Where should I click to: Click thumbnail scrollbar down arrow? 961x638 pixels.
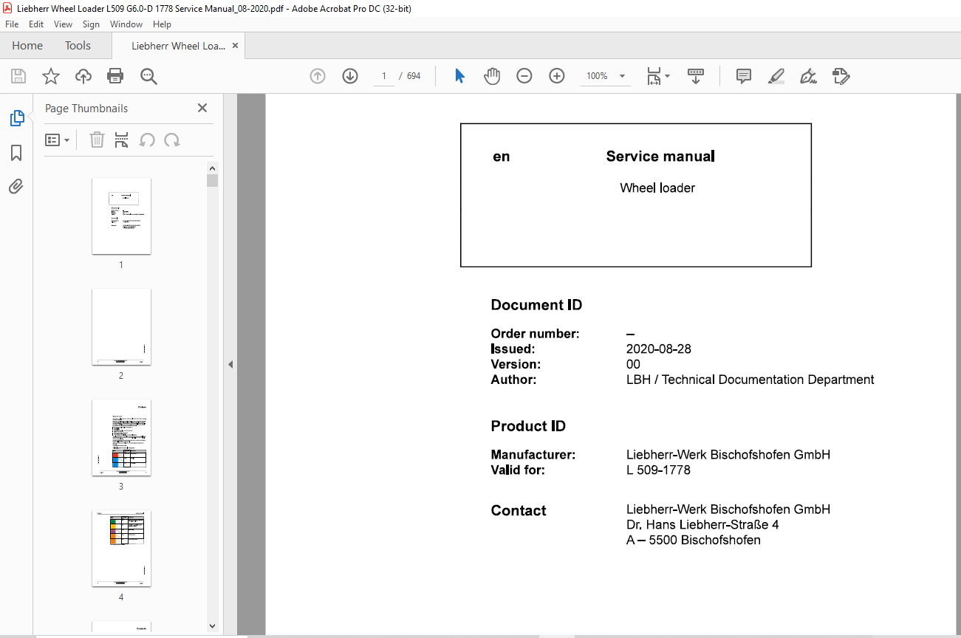[213, 625]
